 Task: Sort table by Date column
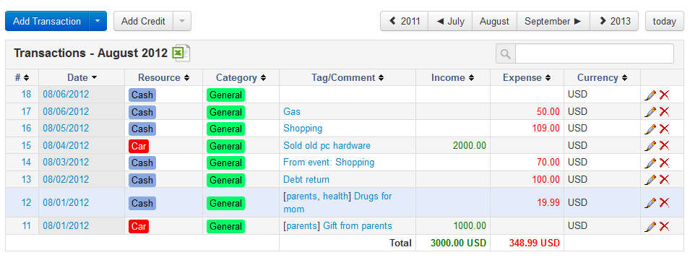pyautogui.click(x=82, y=77)
